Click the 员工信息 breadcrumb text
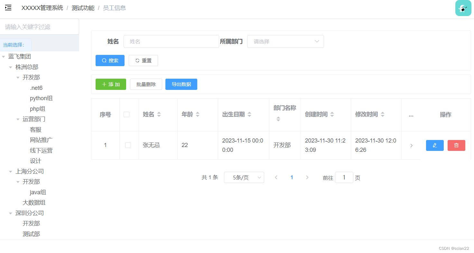 click(114, 8)
